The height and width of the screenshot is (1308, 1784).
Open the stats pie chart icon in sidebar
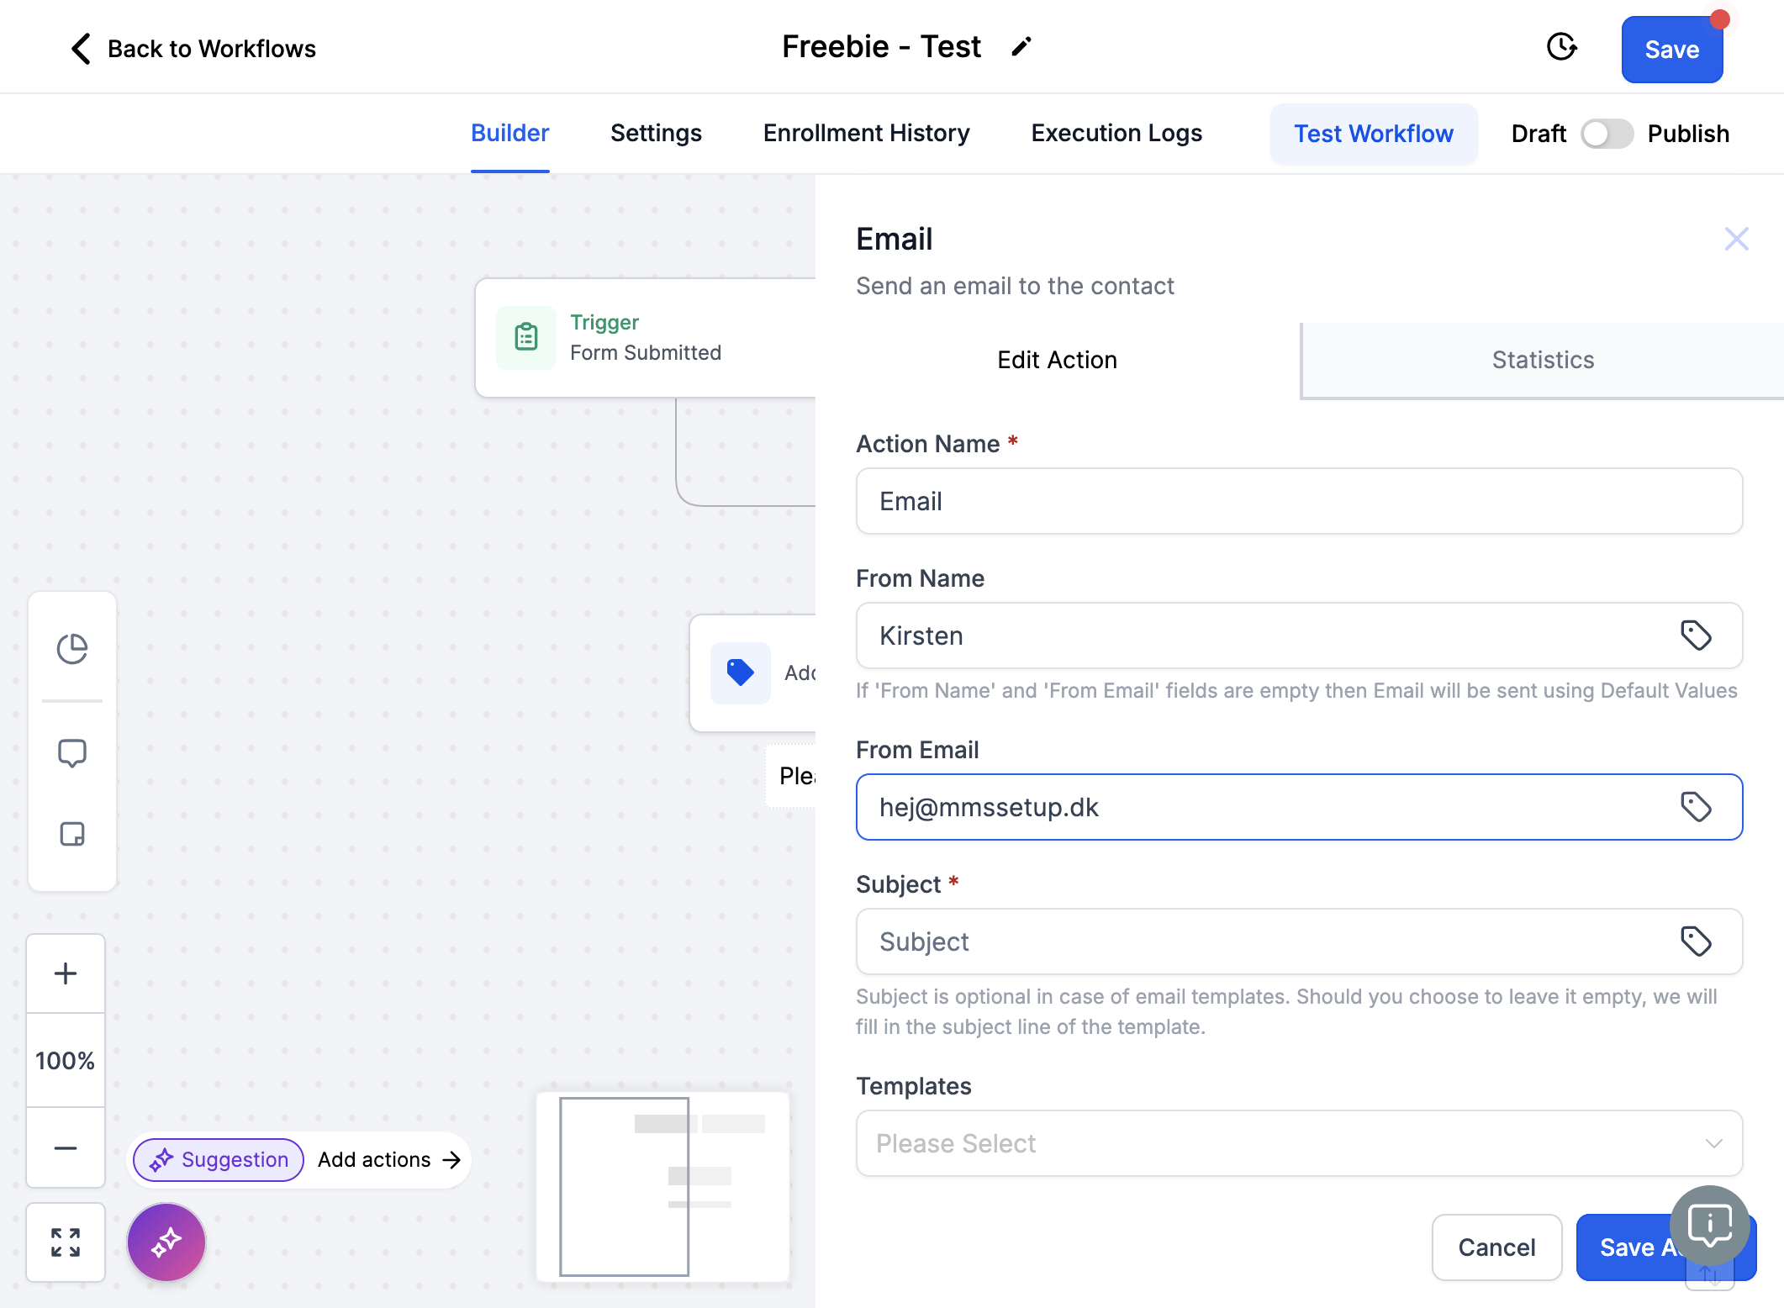click(x=72, y=649)
